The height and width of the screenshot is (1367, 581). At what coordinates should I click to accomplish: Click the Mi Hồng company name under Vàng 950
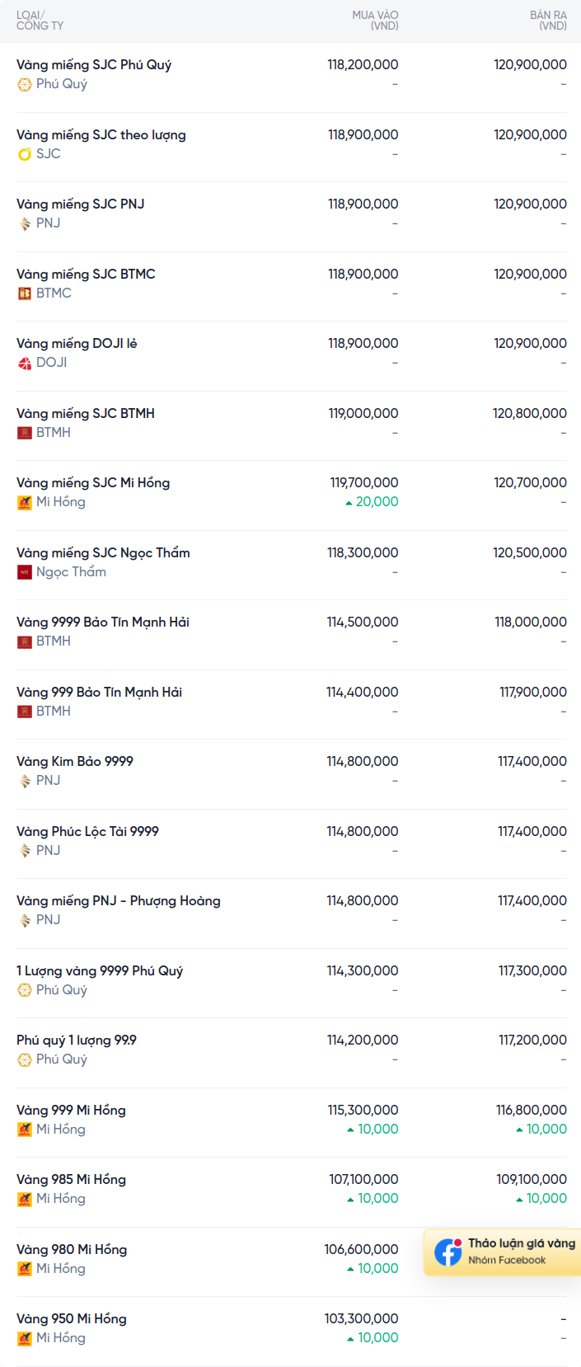61,1338
